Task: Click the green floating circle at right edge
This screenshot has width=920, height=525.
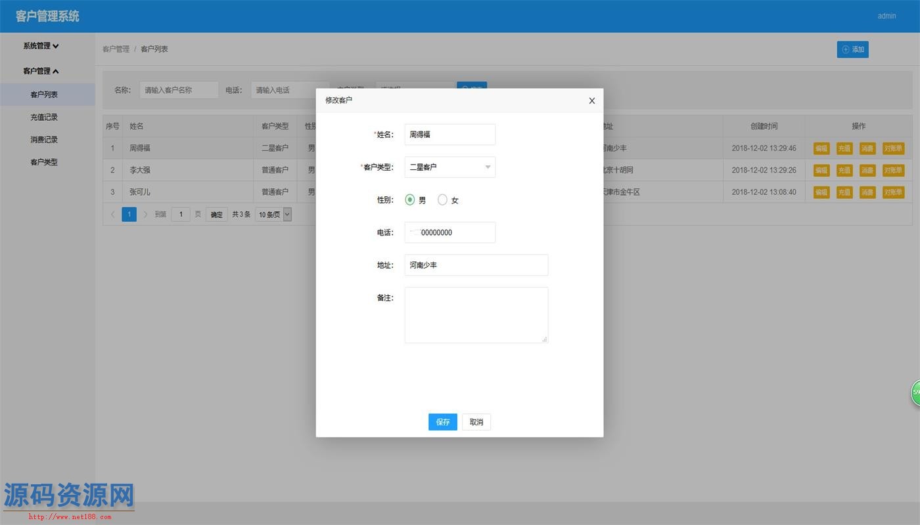Action: click(x=915, y=392)
